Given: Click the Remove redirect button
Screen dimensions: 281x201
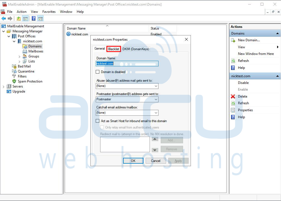Looking at the screenshot, I should click(172, 149).
